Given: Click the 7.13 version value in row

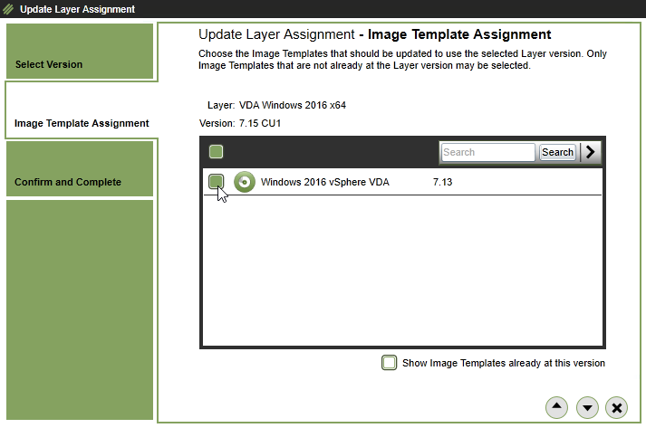Looking at the screenshot, I should [442, 182].
